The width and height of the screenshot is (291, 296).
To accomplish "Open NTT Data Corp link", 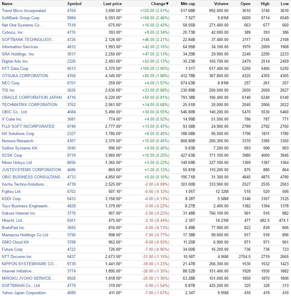I will click(x=15, y=68).
